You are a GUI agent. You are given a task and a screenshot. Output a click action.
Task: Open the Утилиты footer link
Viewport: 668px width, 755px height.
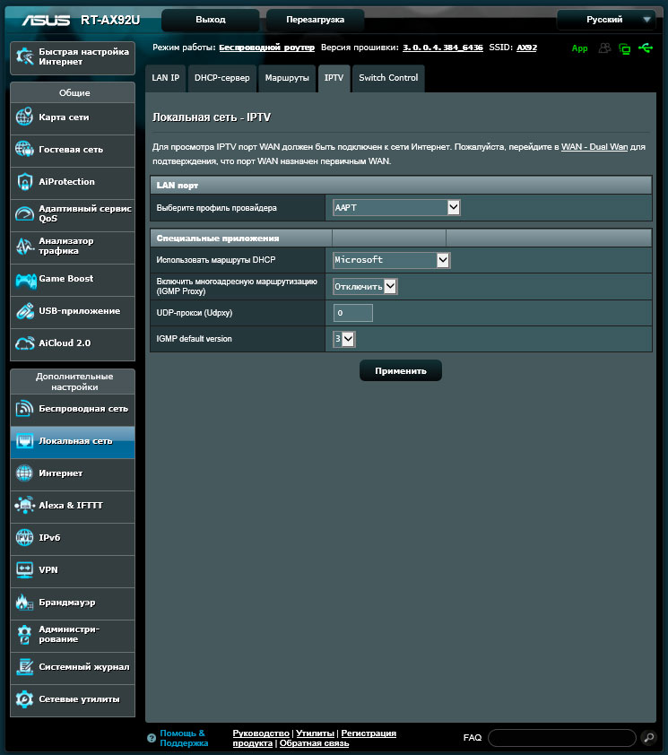(315, 733)
